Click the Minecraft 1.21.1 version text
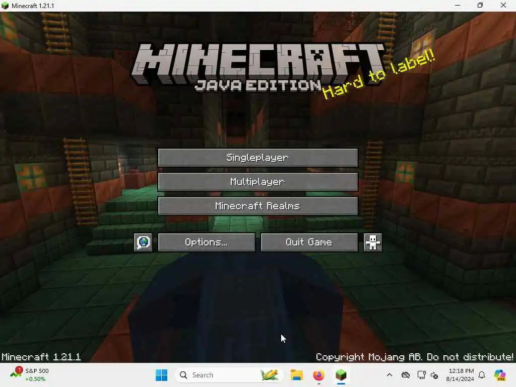This screenshot has height=387, width=516. pos(41,357)
